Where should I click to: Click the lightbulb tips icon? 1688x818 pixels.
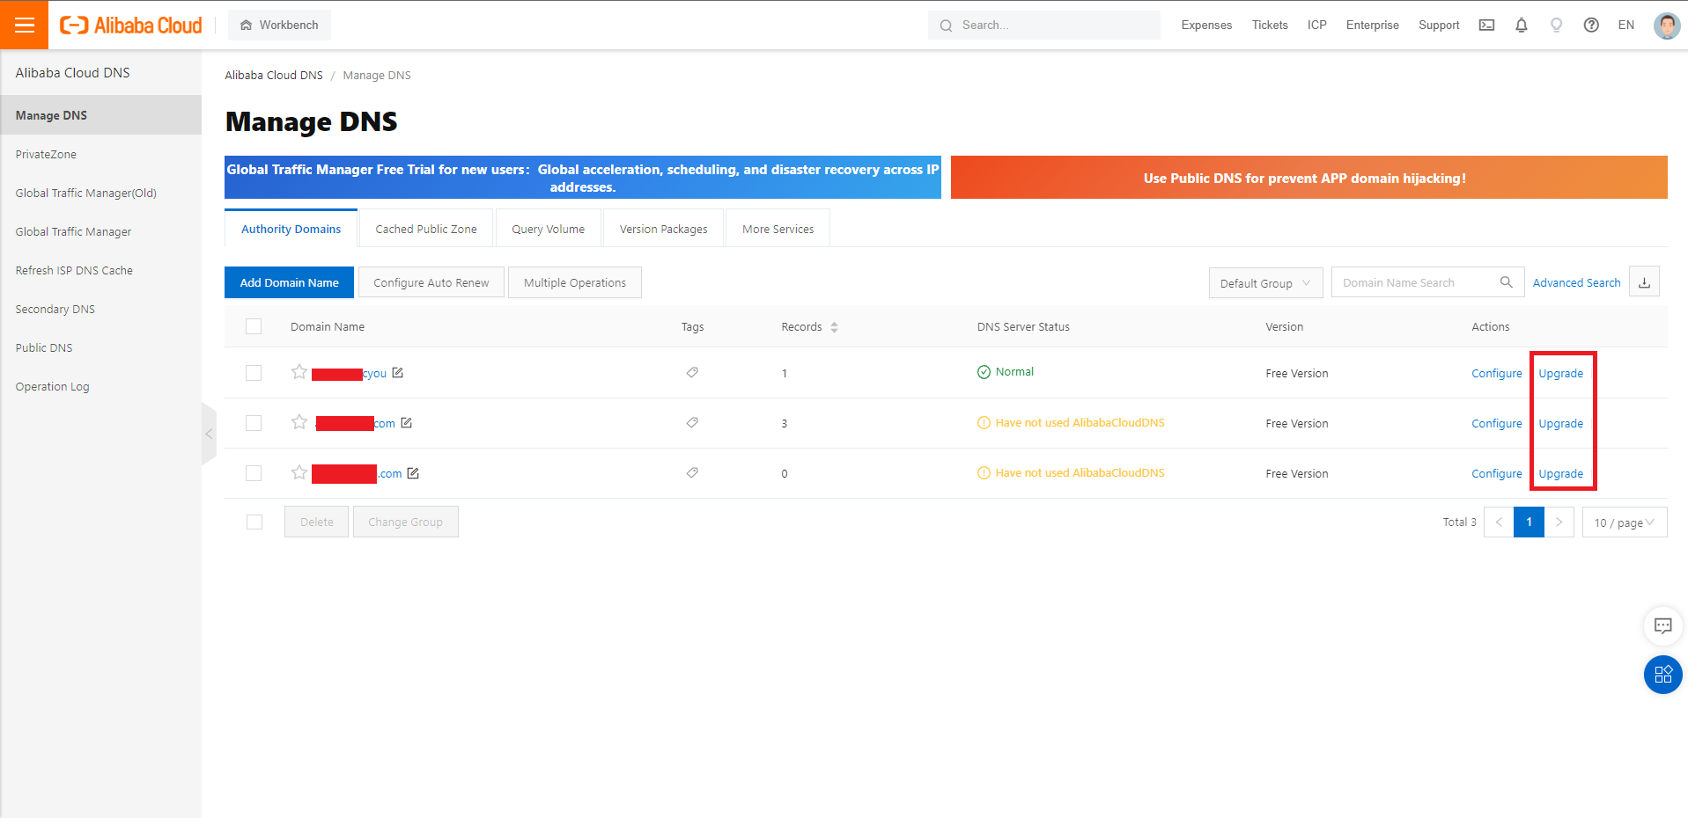(x=1556, y=26)
